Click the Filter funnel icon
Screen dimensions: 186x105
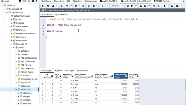tap(103, 6)
